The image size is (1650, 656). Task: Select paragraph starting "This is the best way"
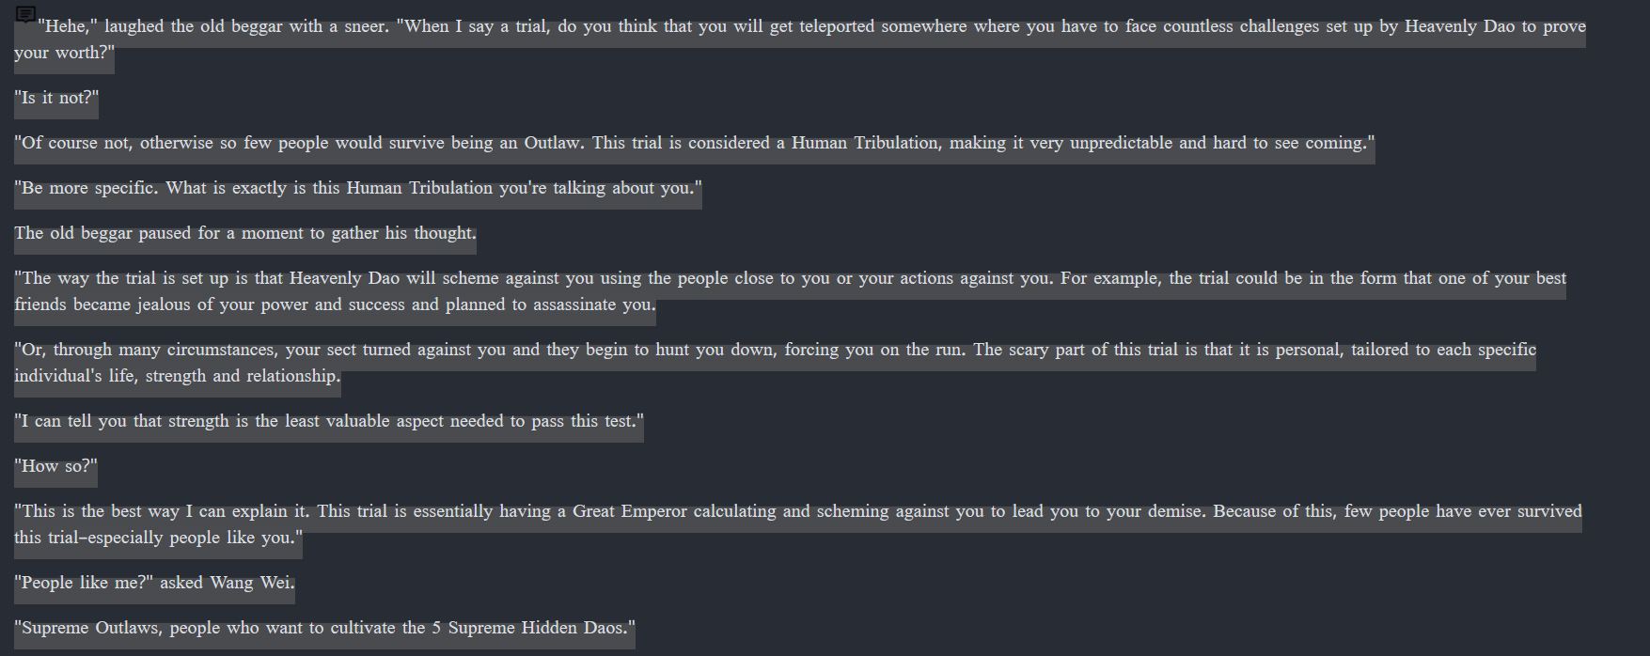pyautogui.click(x=798, y=524)
